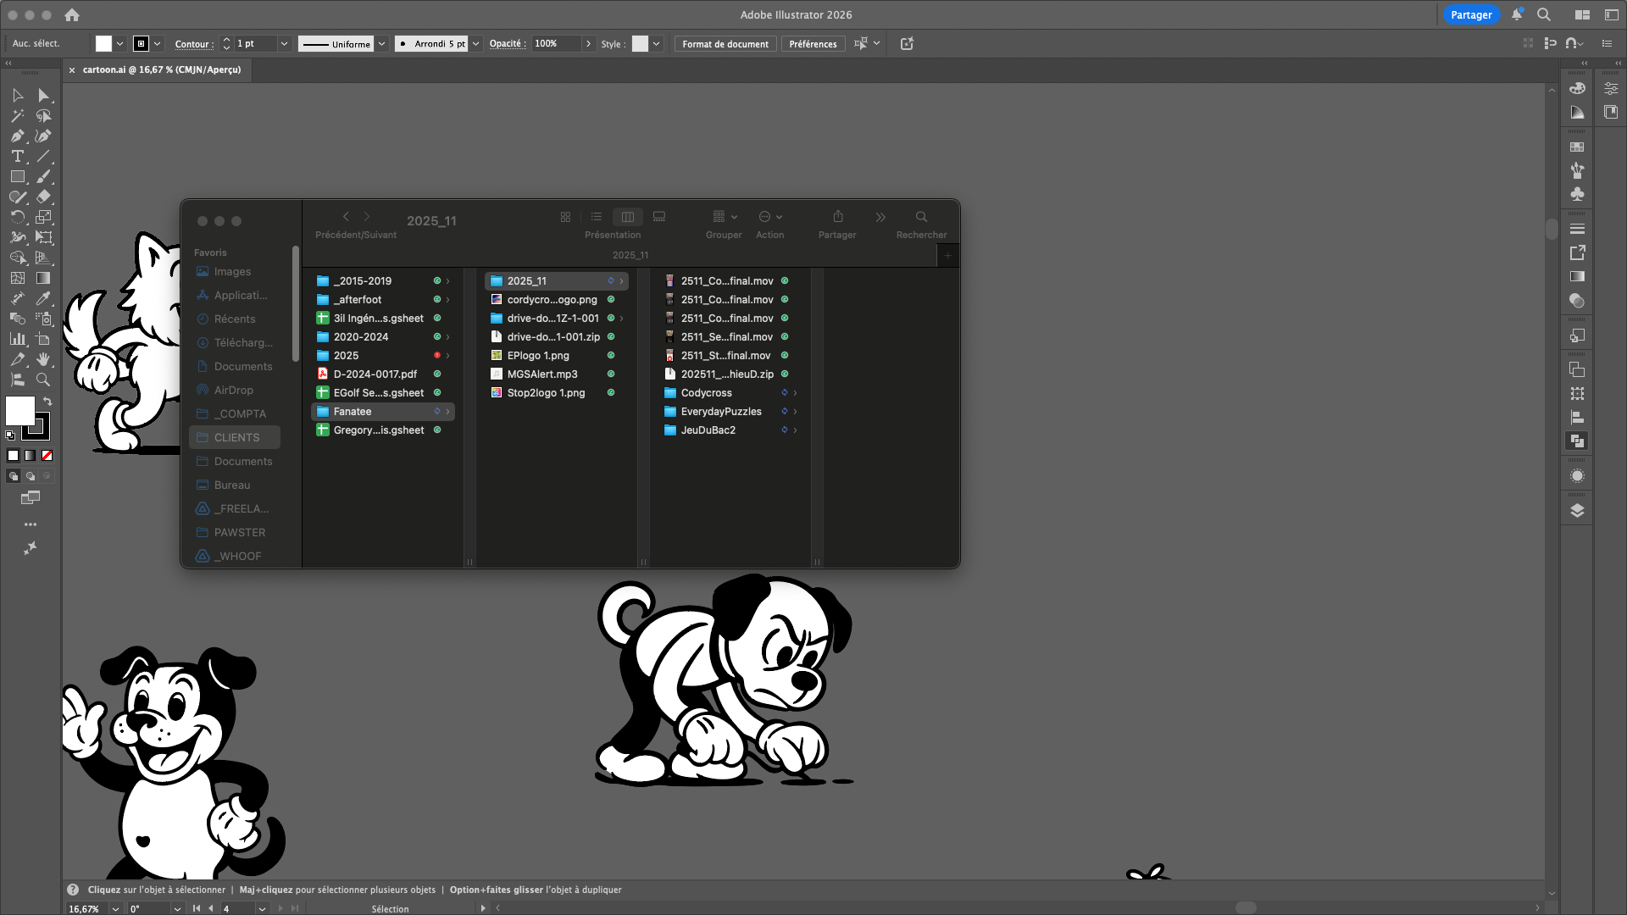Click the Format de document button

coord(725,44)
